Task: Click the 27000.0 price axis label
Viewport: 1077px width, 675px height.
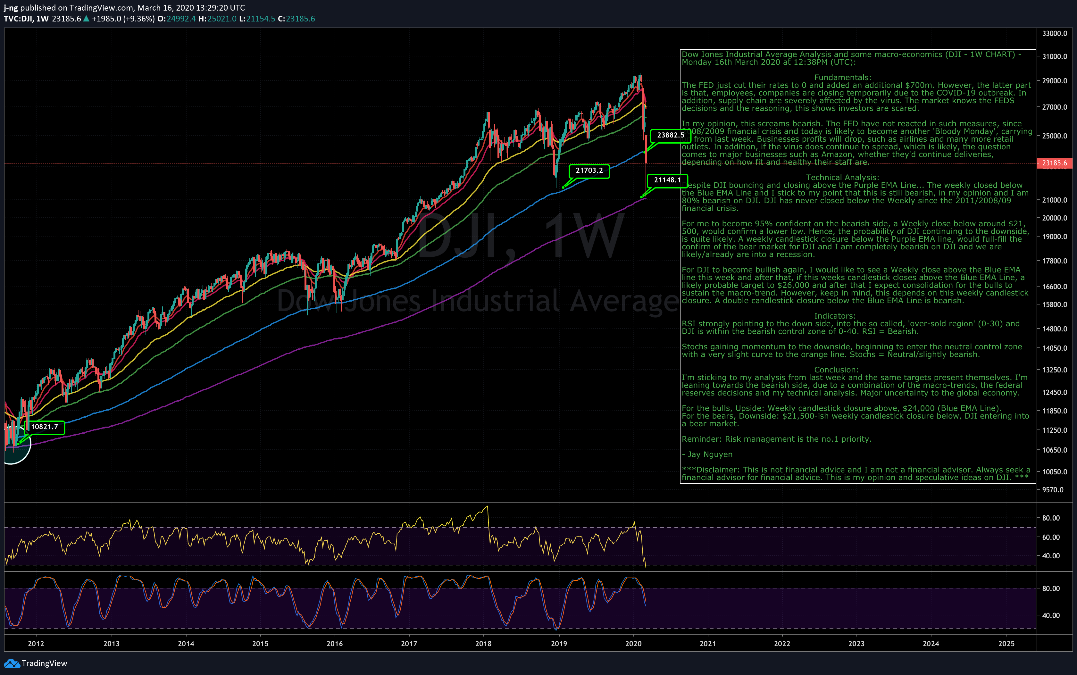Action: (1054, 107)
